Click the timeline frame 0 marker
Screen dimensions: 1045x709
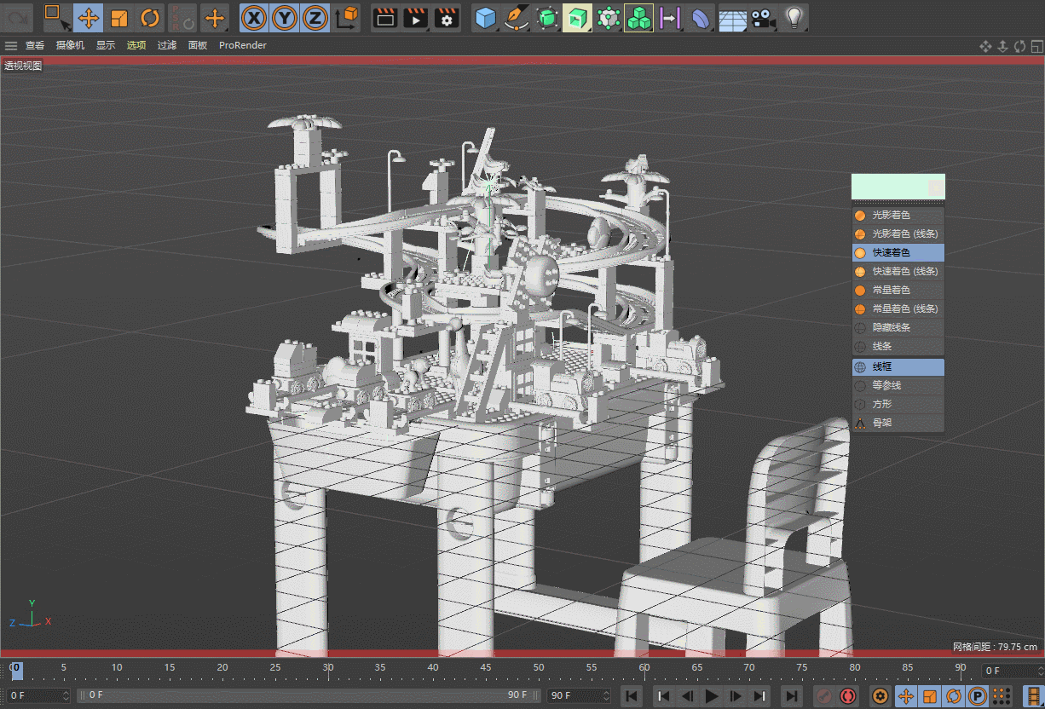pyautogui.click(x=15, y=670)
